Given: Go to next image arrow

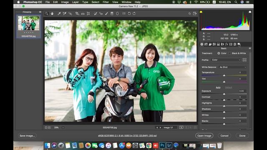Looking at the screenshot, I should click(160, 127).
